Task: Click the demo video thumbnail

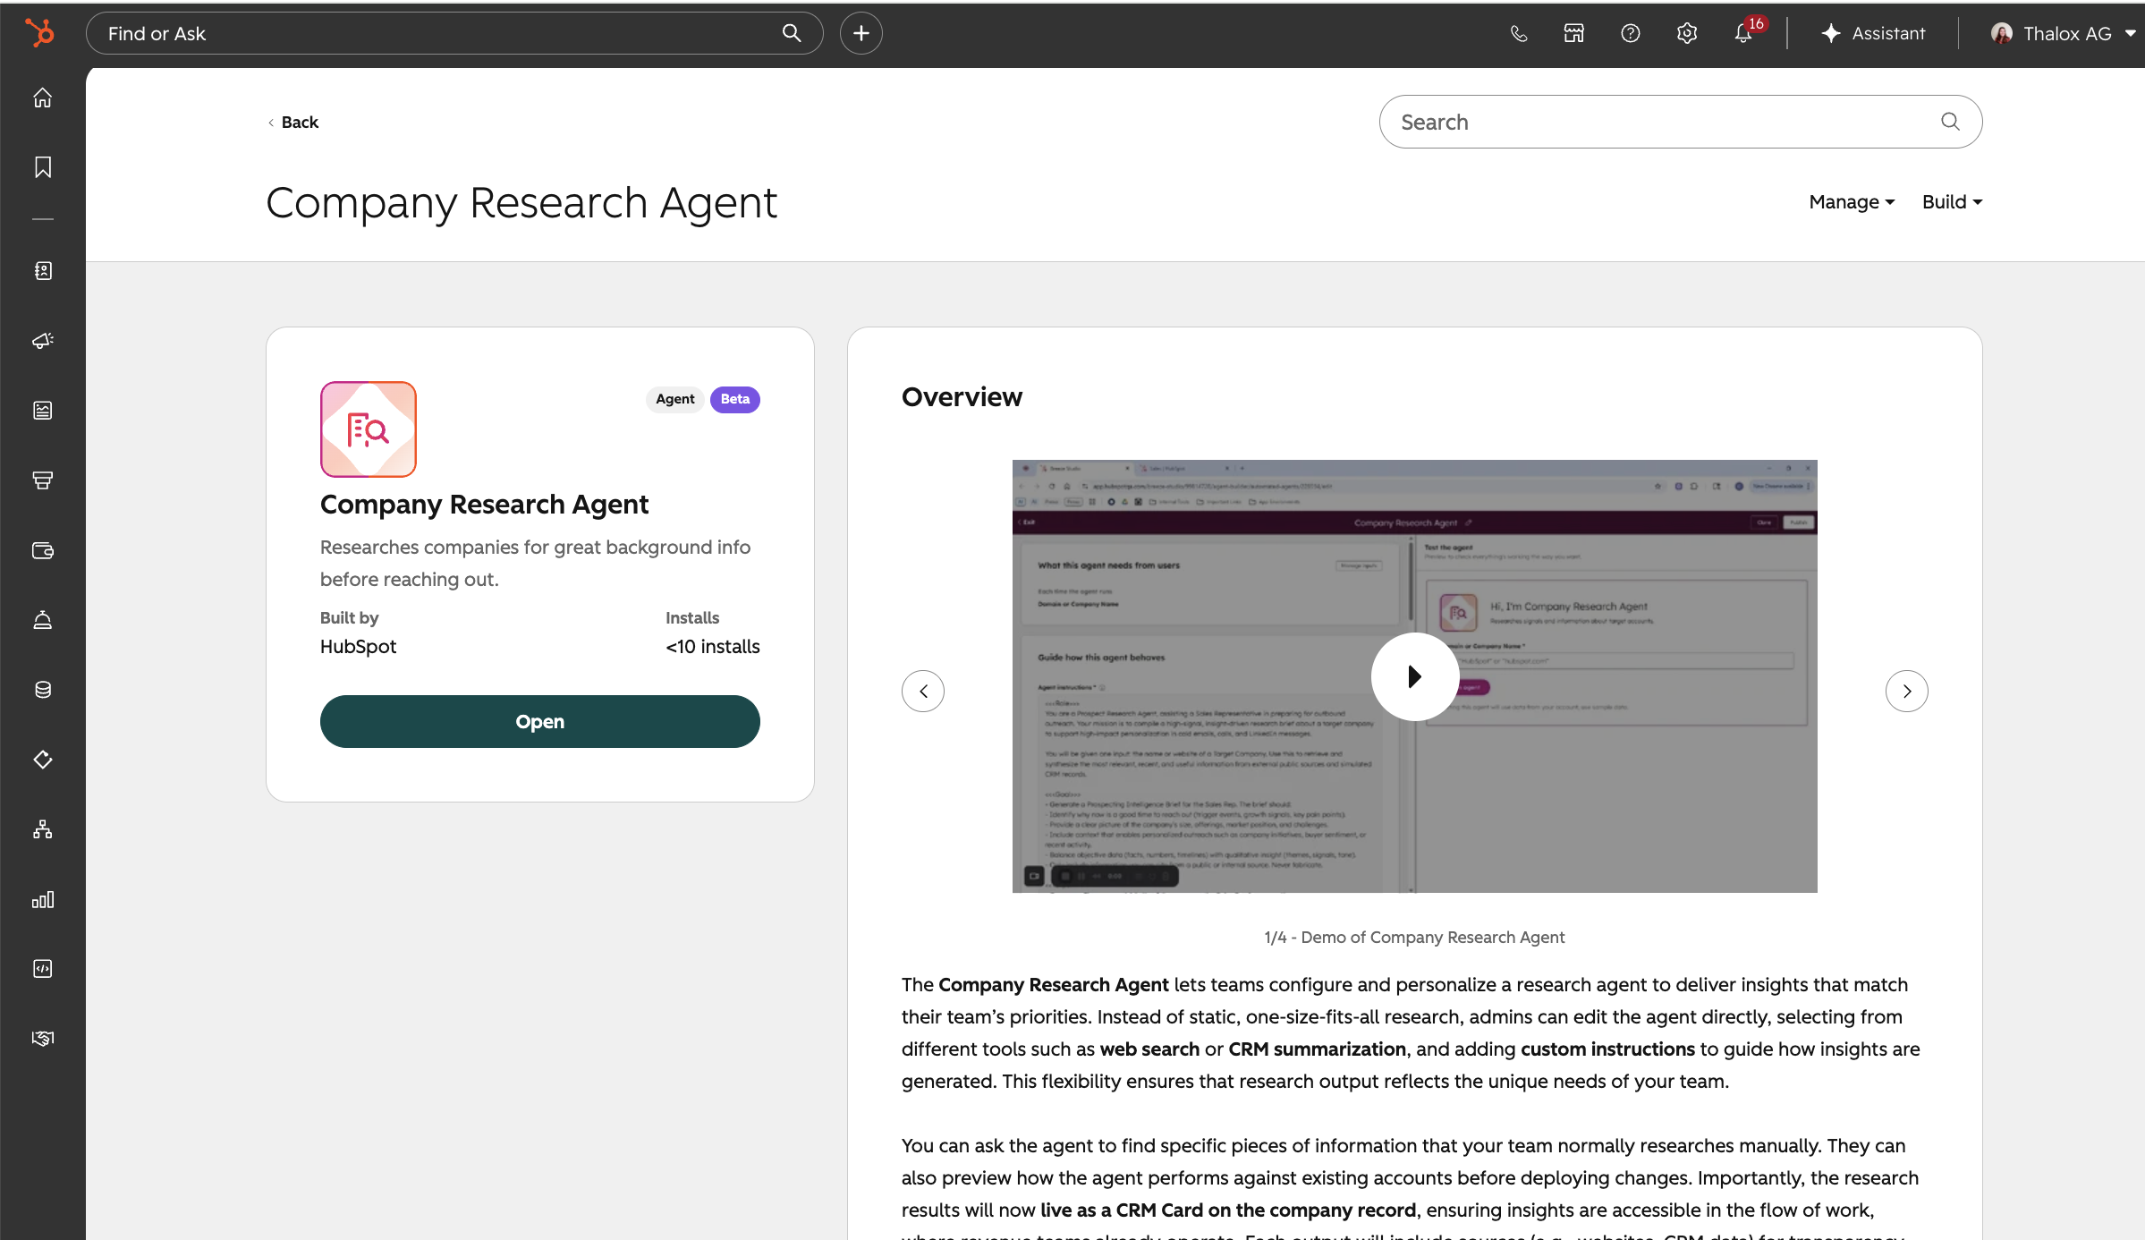Action: (1415, 676)
